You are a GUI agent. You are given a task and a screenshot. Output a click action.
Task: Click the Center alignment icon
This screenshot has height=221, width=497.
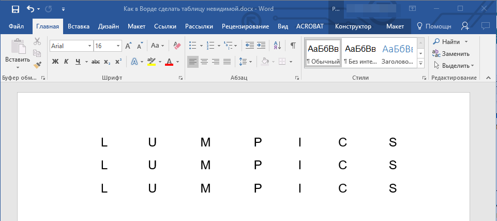click(x=204, y=62)
